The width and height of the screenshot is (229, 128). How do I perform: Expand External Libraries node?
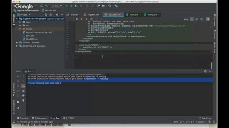[x=17, y=43]
